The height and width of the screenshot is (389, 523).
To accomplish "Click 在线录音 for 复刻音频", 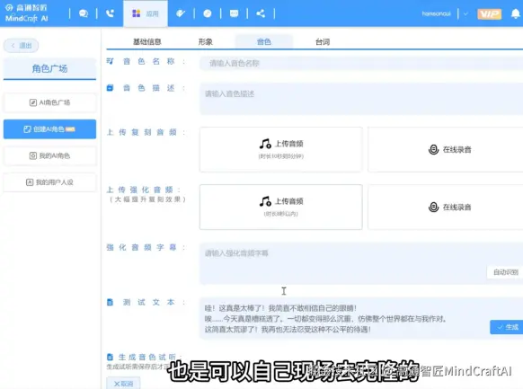I will point(446,149).
